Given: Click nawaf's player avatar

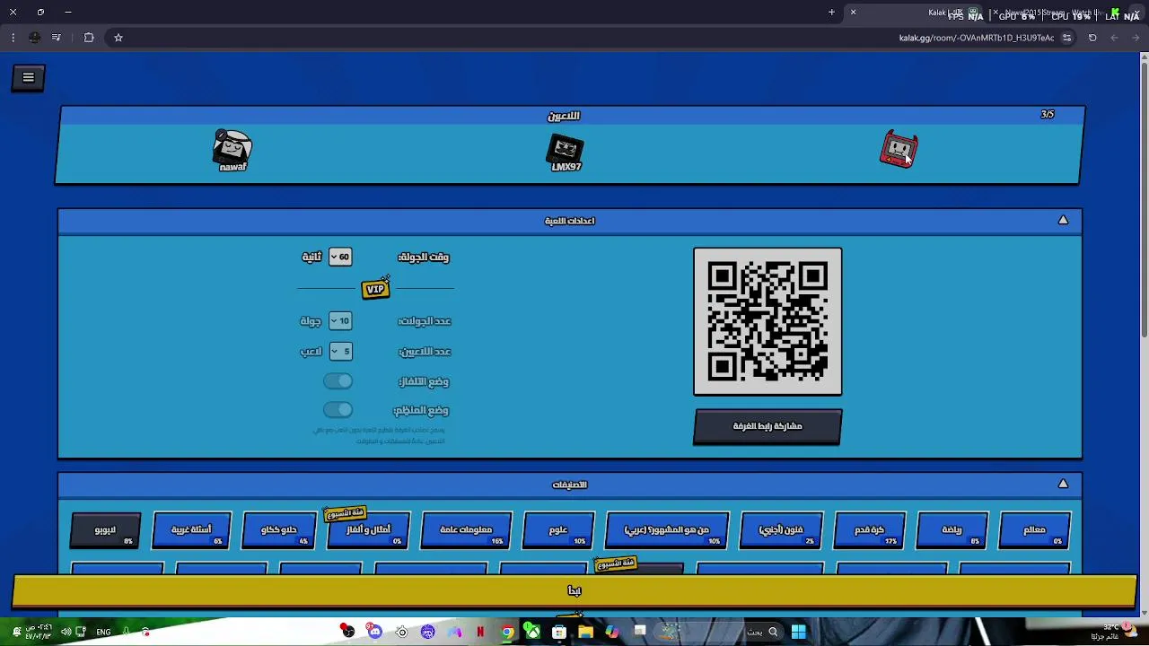Looking at the screenshot, I should [232, 148].
